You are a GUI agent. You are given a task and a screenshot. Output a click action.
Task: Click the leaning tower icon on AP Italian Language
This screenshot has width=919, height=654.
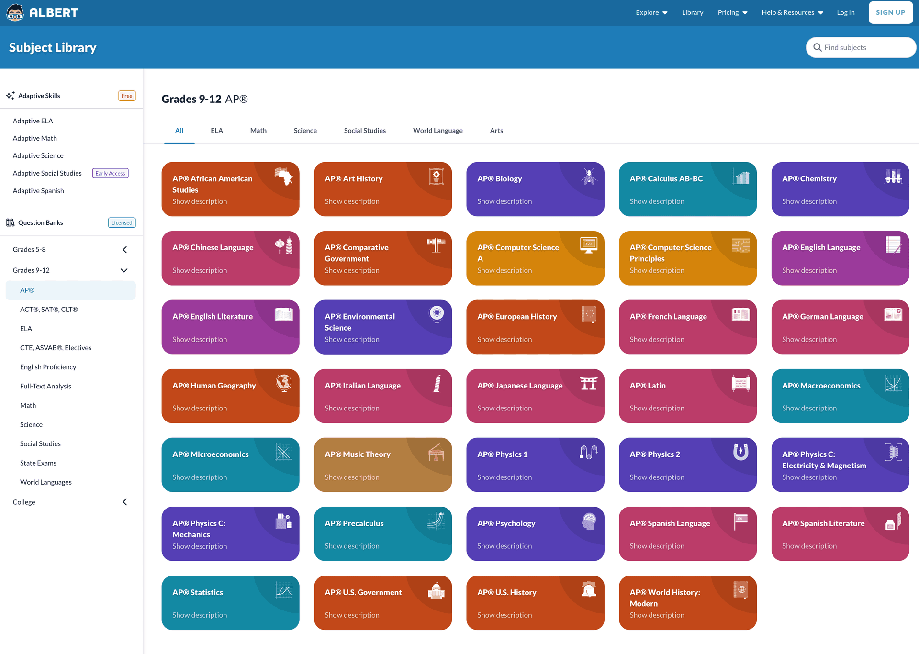(x=437, y=383)
